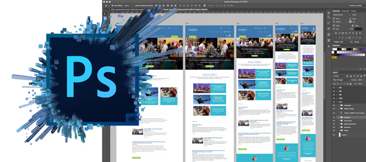
Task: Click the layer Fill 100% field
Action: tap(360, 84)
